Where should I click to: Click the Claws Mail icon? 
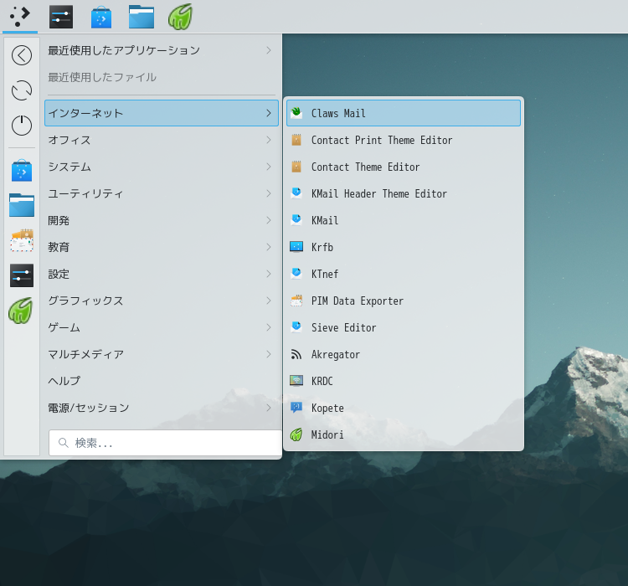[x=296, y=113]
